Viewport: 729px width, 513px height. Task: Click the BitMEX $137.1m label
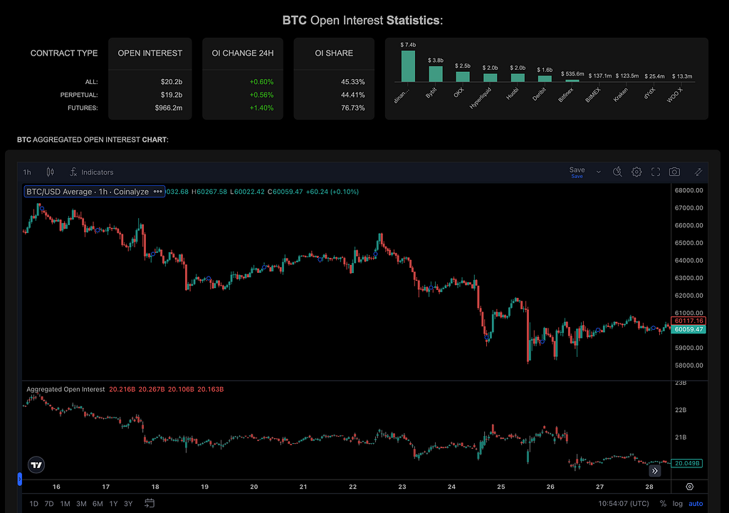pos(599,76)
